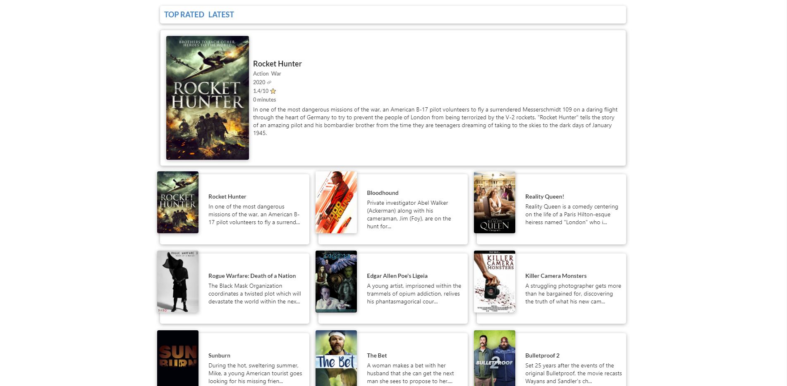Select the War genre label

pyautogui.click(x=276, y=73)
